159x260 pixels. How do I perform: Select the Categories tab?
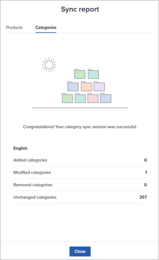tap(46, 28)
